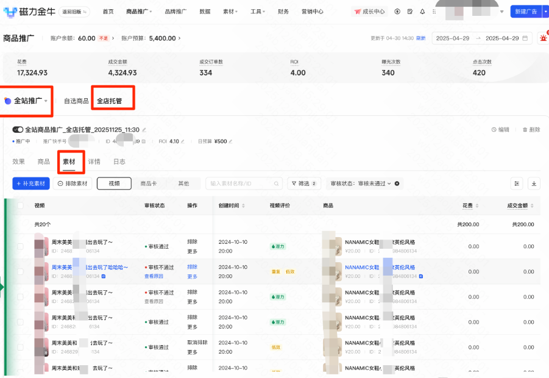Click the 新建广告 button
This screenshot has width=549, height=378.
coord(526,12)
